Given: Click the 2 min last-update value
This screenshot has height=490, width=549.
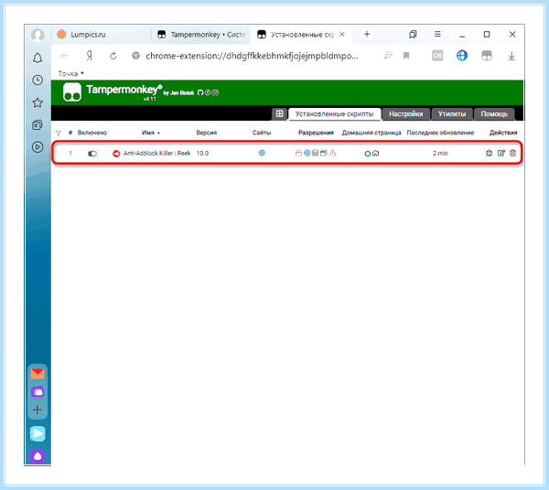Looking at the screenshot, I should pos(440,154).
